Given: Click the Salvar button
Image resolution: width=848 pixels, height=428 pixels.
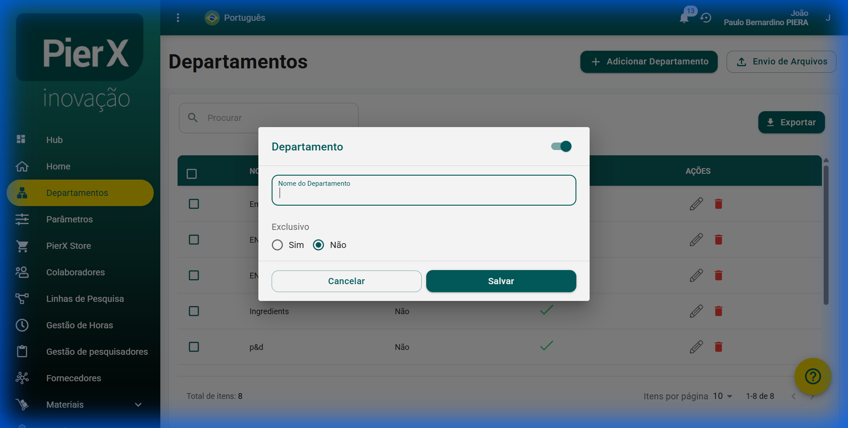Looking at the screenshot, I should [x=501, y=281].
